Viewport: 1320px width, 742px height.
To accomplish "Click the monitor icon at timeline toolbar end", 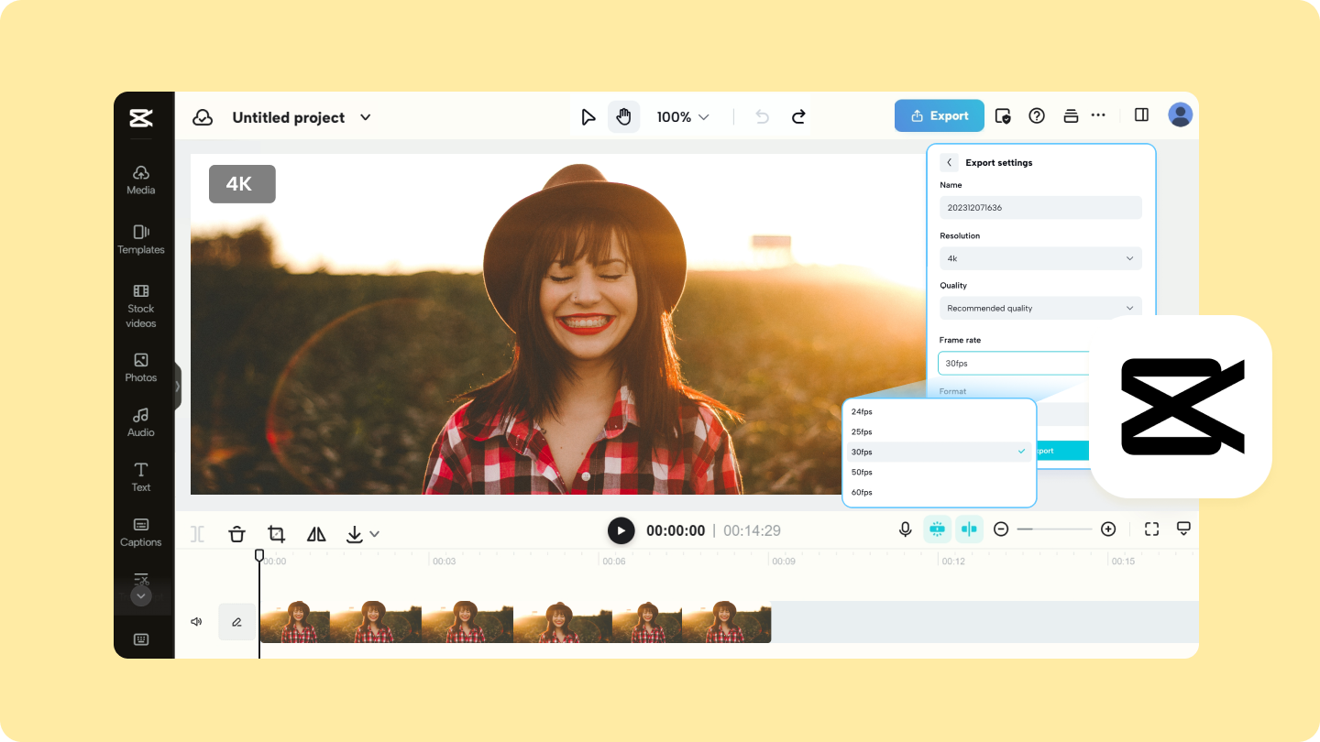I will (x=1183, y=529).
